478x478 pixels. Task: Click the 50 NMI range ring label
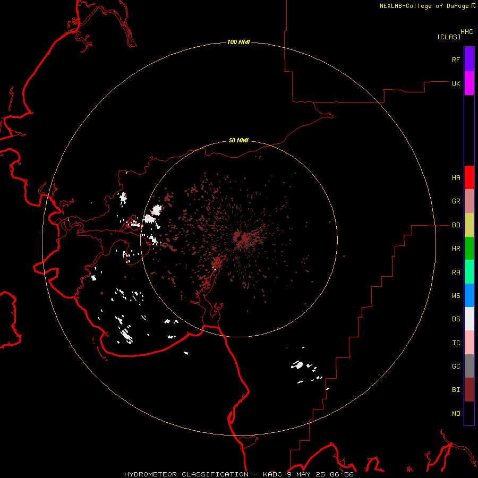click(238, 140)
